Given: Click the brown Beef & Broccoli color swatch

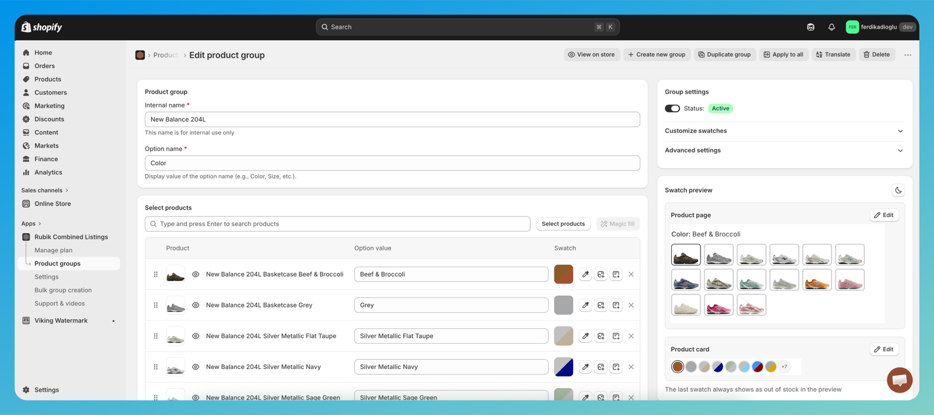Looking at the screenshot, I should [x=563, y=274].
